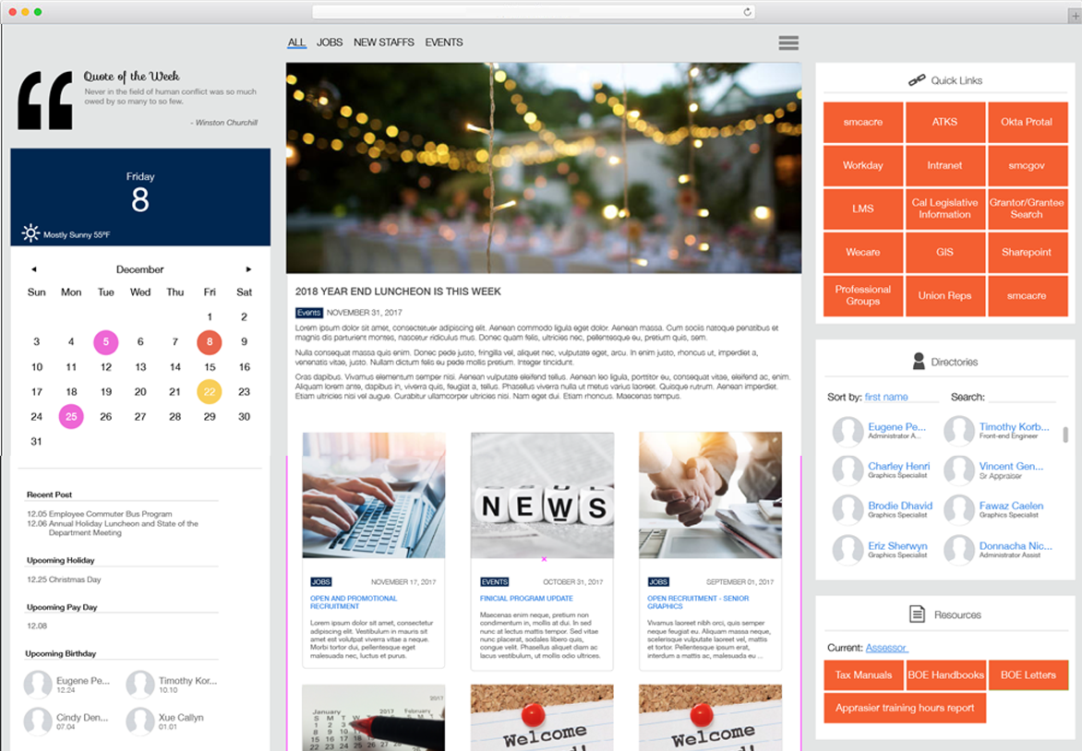Click the sun weather icon
Image resolution: width=1082 pixels, height=751 pixels.
(x=30, y=233)
